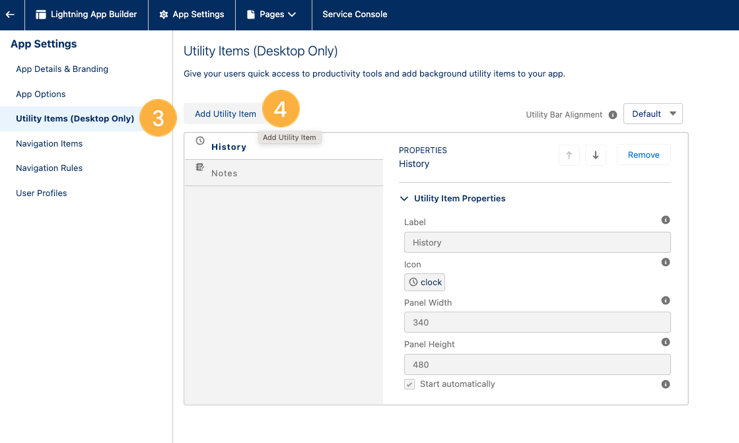Select Utility Items (Desktop Only) in sidebar

[x=75, y=118]
